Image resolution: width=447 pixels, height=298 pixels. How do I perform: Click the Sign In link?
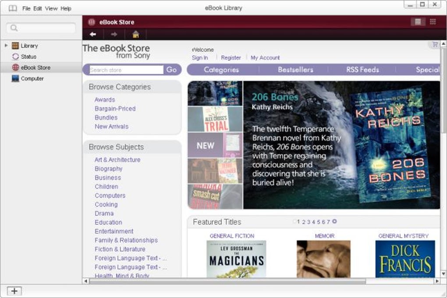[200, 57]
